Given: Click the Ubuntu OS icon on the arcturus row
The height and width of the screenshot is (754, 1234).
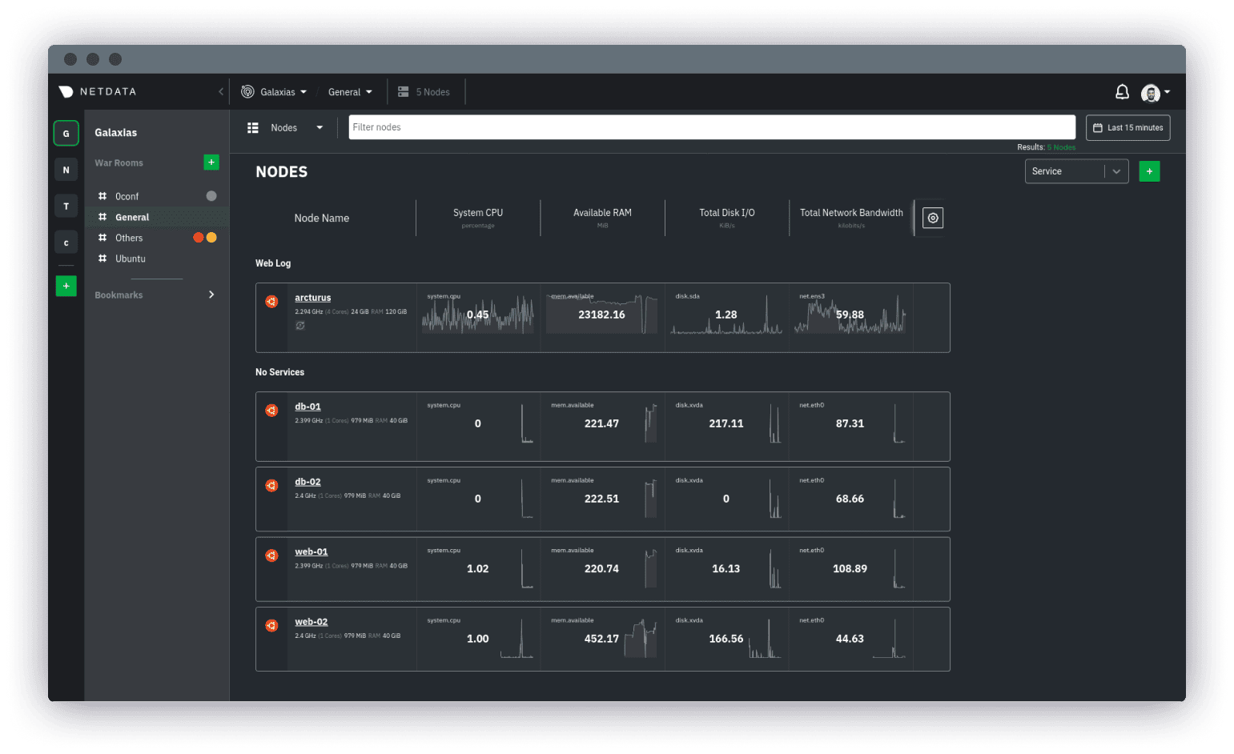Looking at the screenshot, I should (271, 302).
